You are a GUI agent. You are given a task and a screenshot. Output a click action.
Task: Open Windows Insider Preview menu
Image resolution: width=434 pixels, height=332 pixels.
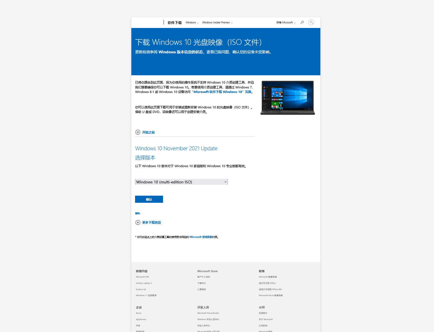[x=217, y=23]
